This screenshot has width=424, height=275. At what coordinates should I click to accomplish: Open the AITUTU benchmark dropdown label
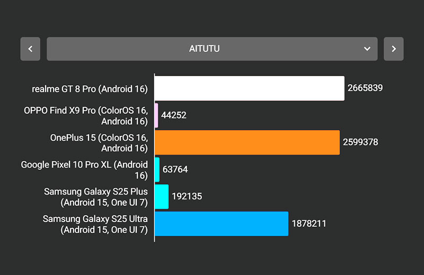205,49
